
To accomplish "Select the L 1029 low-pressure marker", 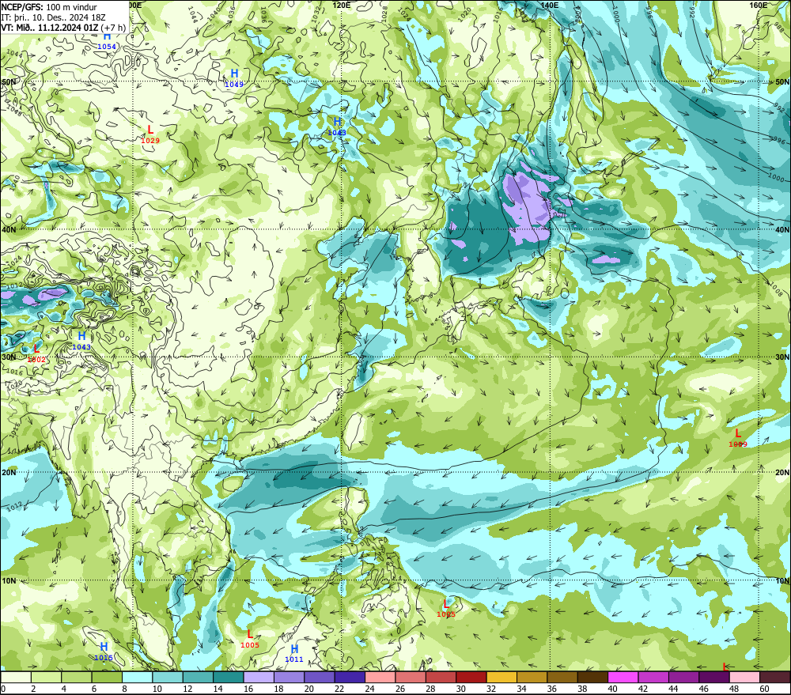I will pyautogui.click(x=150, y=135).
